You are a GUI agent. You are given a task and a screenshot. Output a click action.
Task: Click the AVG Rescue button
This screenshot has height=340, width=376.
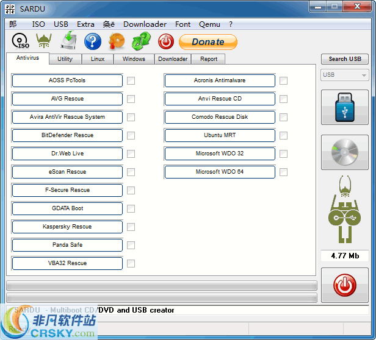tap(67, 99)
